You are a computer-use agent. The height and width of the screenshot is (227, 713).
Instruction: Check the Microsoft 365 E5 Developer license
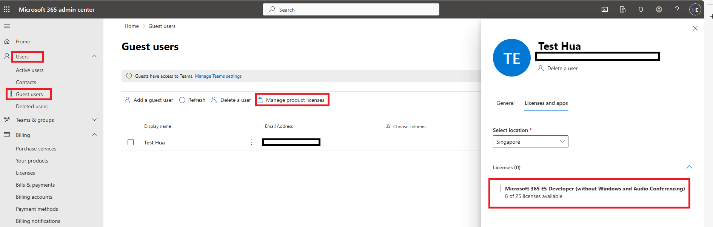coord(497,189)
